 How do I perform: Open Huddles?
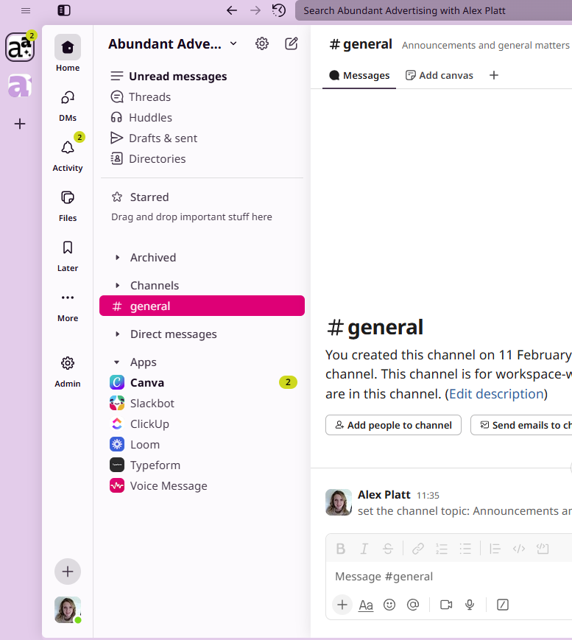(202, 118)
